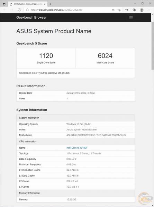Click the 1 Processor, 6 Cores, 12 Threads value

(x=84, y=154)
